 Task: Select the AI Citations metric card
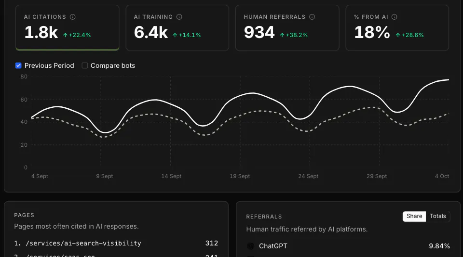[x=68, y=28]
